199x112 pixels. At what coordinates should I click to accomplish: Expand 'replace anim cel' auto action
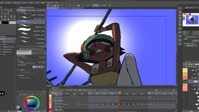click(1, 47)
